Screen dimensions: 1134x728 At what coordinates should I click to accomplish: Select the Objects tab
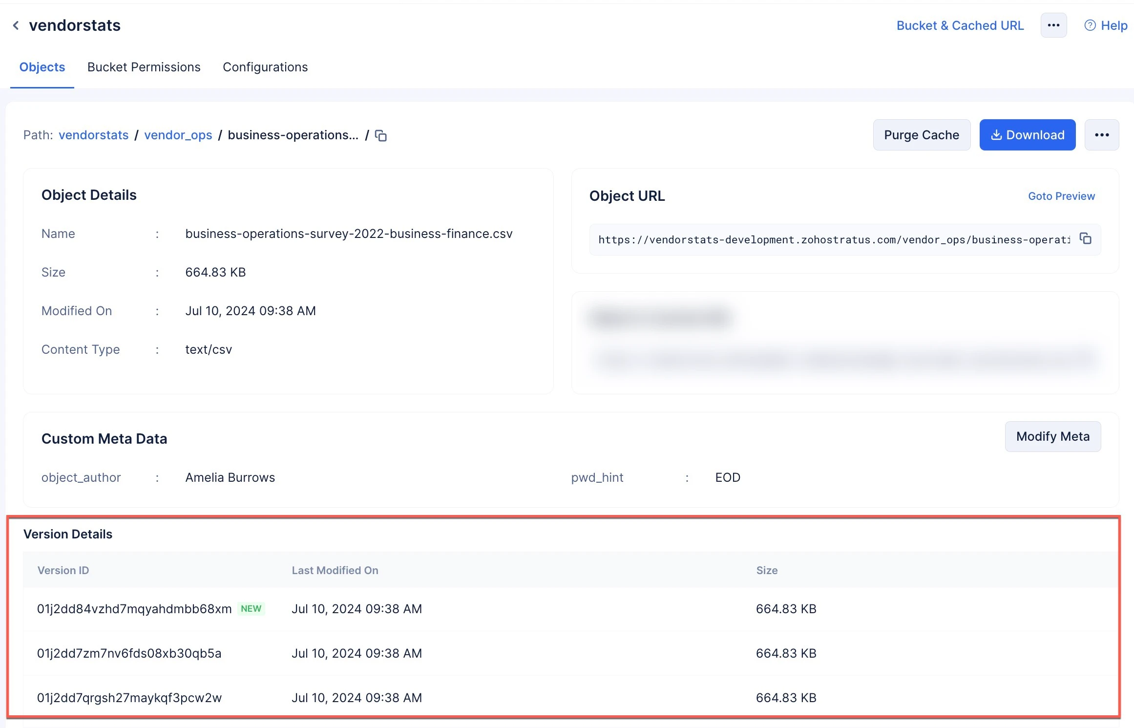click(x=42, y=67)
